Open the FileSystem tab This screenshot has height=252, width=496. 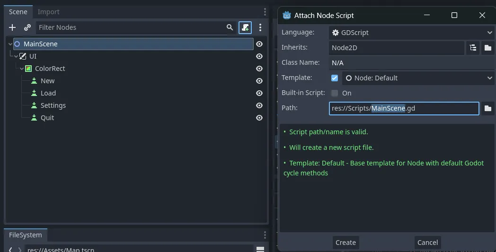(25, 235)
